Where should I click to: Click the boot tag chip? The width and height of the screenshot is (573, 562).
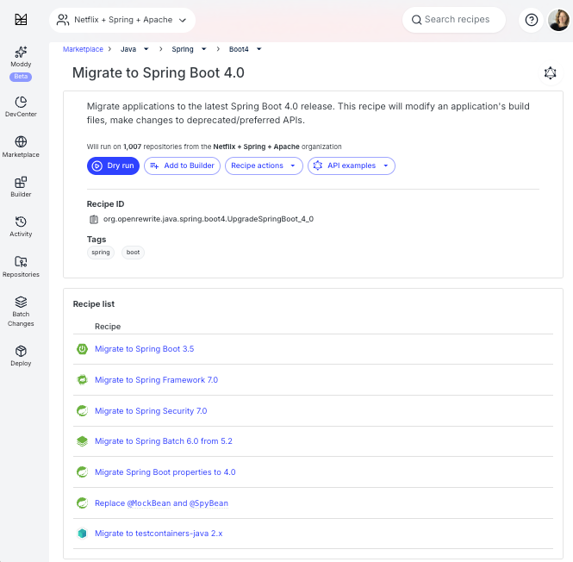click(133, 253)
